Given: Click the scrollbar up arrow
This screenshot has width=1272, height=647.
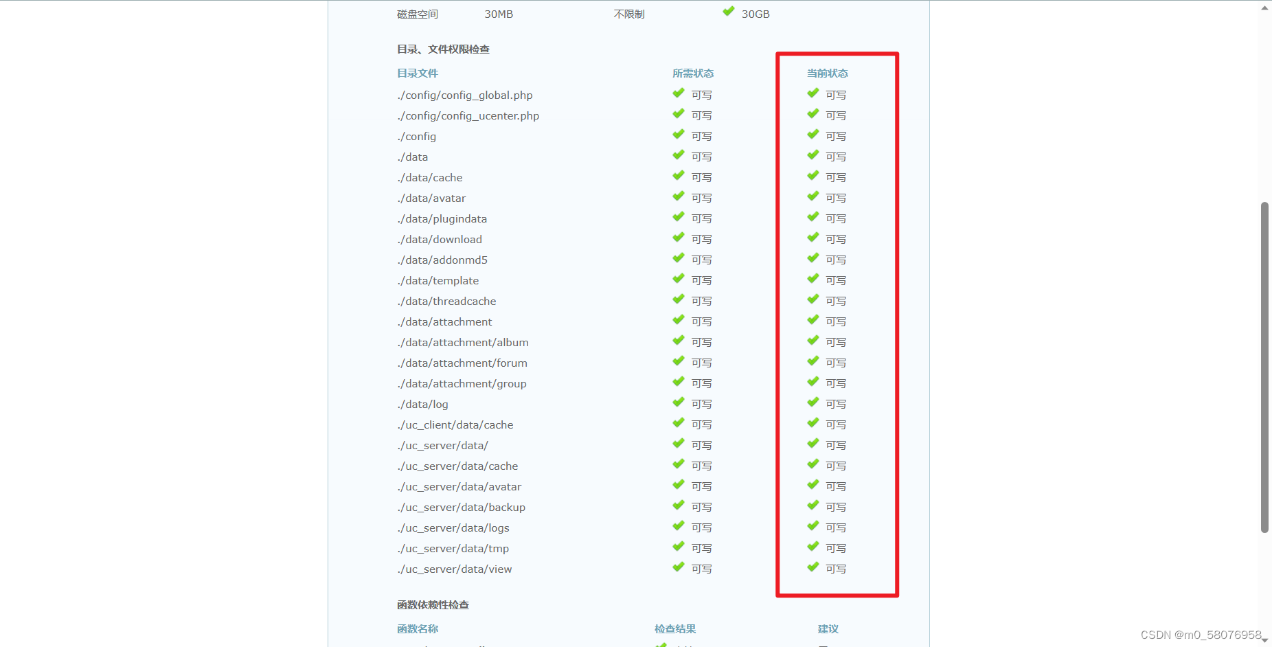Looking at the screenshot, I should coord(1264,7).
